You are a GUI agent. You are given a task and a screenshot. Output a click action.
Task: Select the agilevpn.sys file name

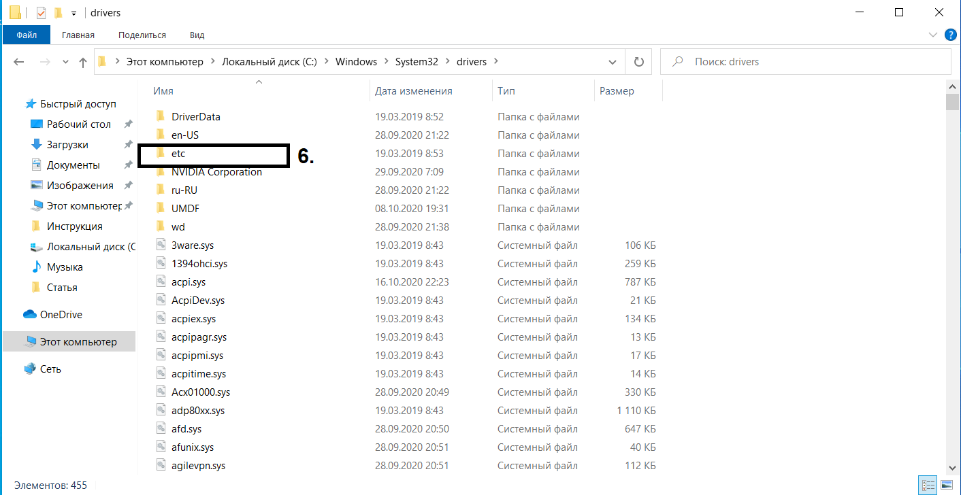(199, 466)
